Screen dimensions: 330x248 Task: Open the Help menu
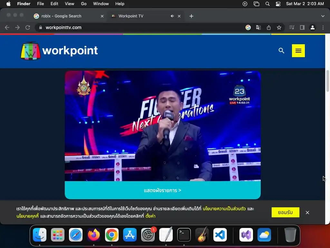tap(120, 4)
